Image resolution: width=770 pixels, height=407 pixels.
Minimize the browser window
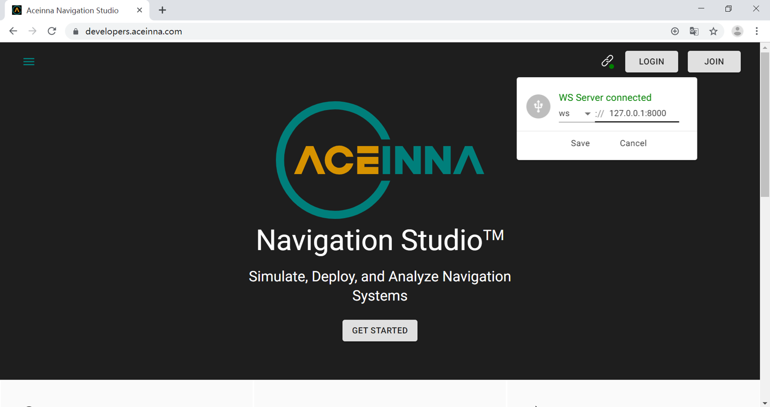coord(701,9)
